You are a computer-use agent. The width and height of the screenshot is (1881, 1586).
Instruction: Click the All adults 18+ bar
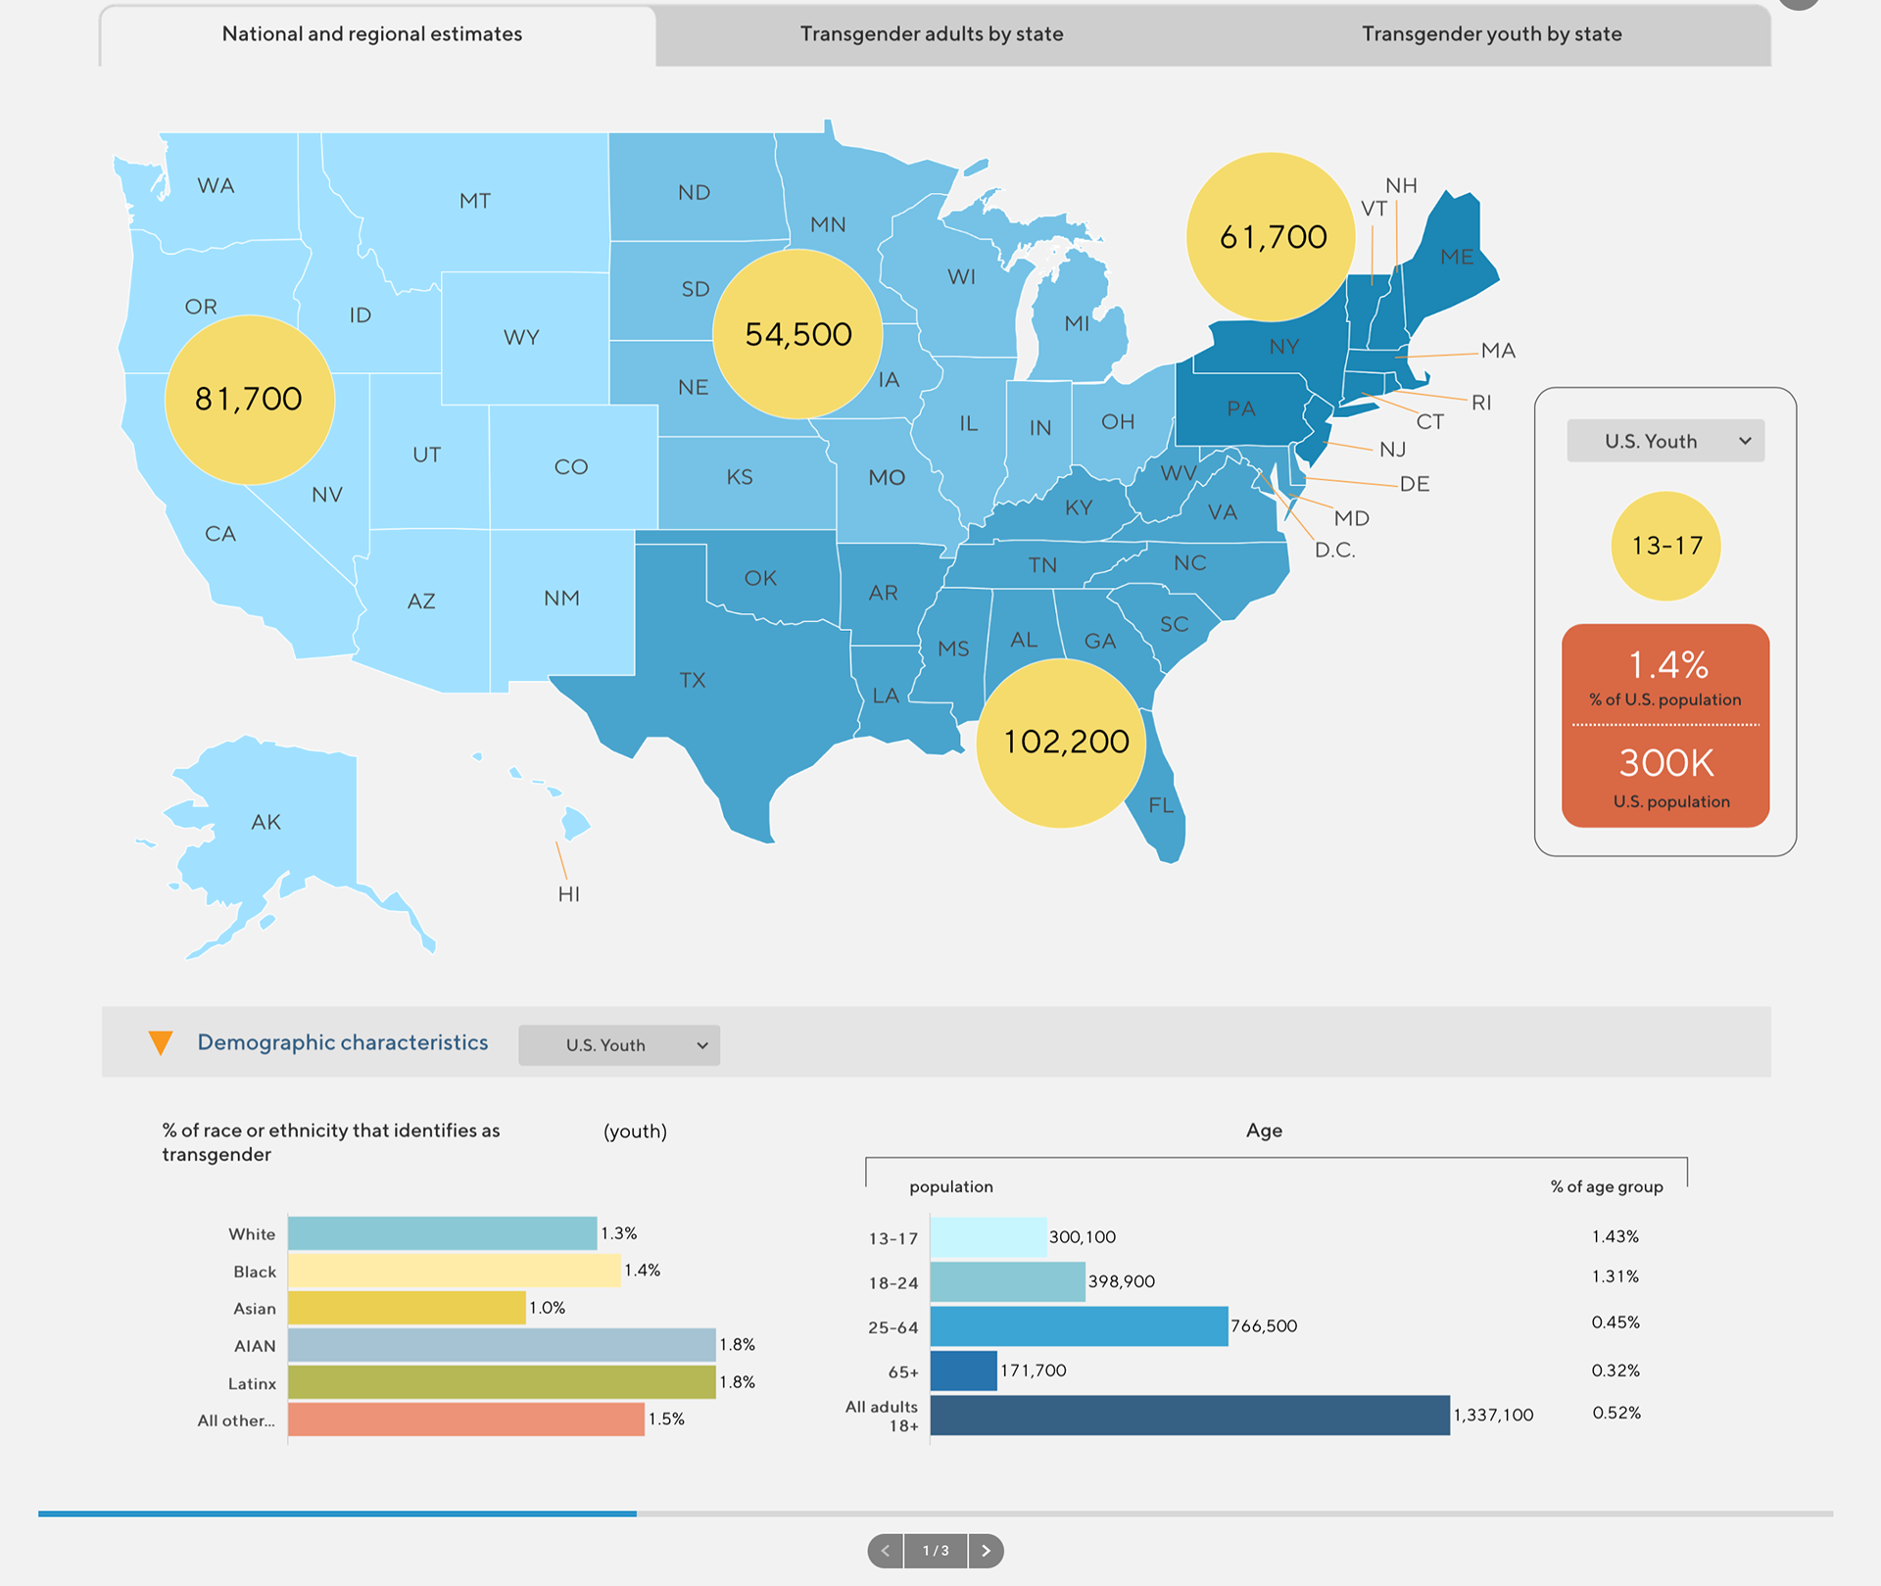pyautogui.click(x=1189, y=1416)
